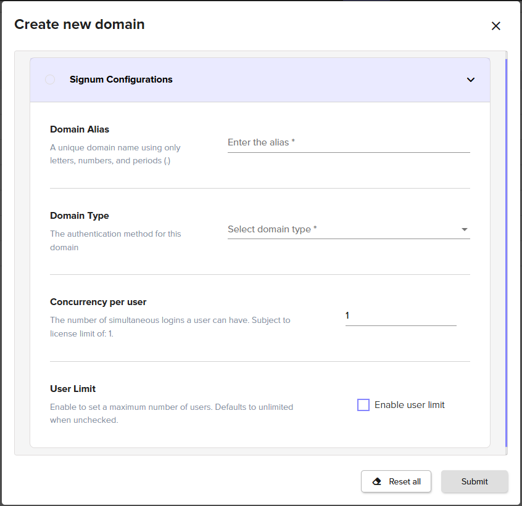Screen dimensions: 522x506
Task: Click the User Limit heading label
Action: pos(73,389)
